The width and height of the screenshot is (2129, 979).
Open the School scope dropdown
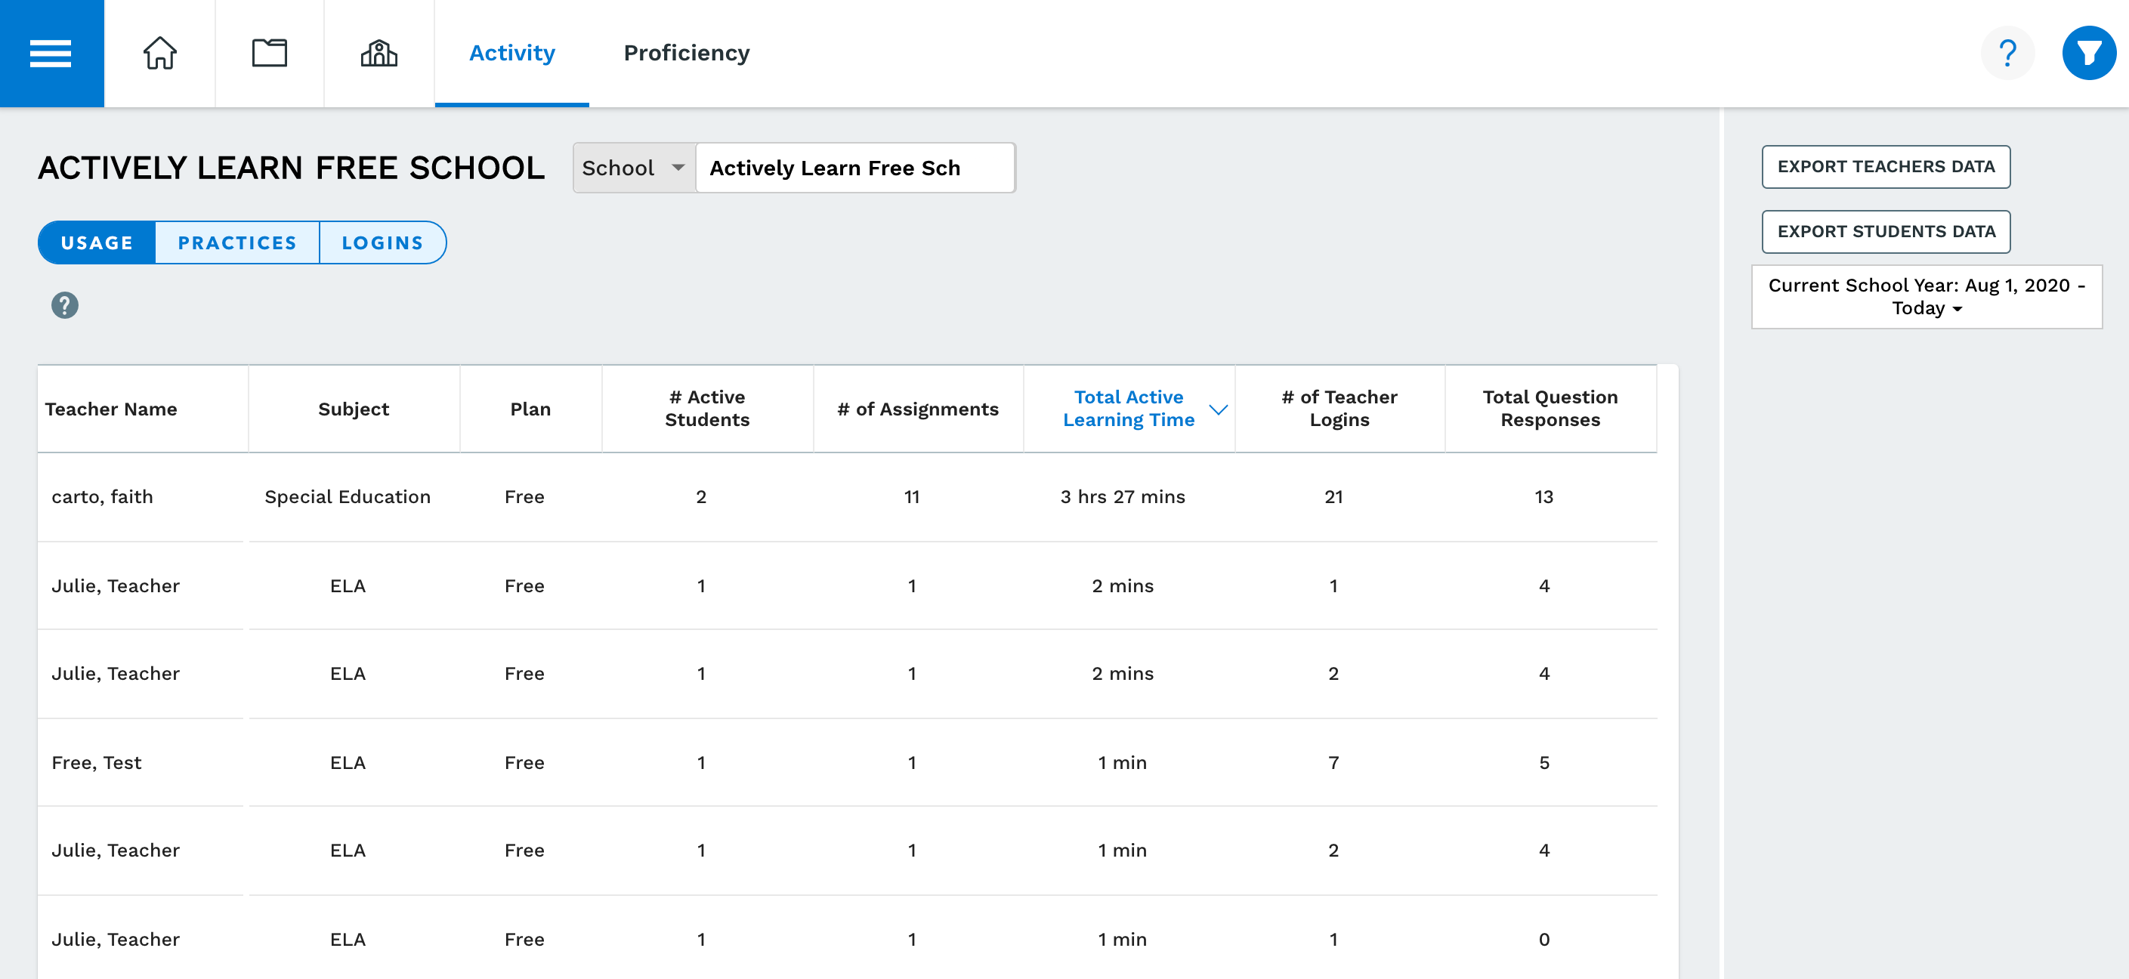click(634, 168)
